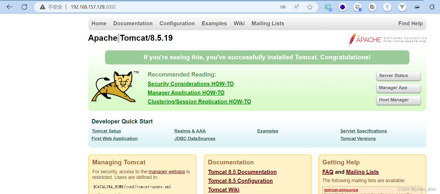Open Tomcat 8.5 Configuration link
This screenshot has height=194, width=440.
[x=240, y=181]
